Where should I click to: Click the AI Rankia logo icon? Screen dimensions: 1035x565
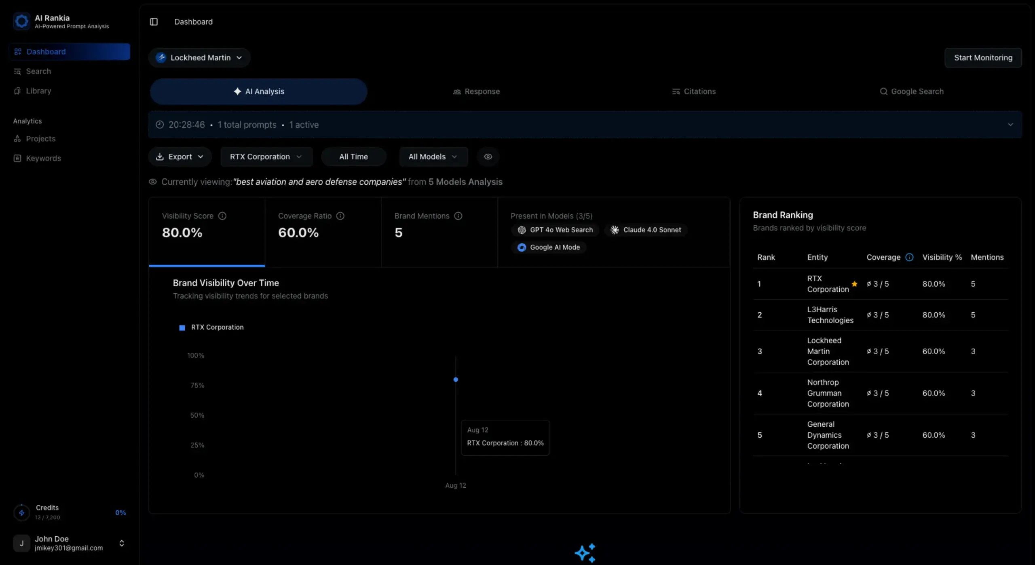[x=21, y=21]
